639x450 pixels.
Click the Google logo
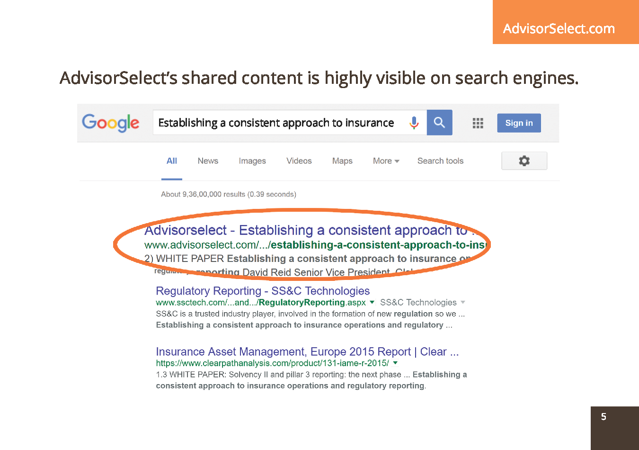(111, 123)
